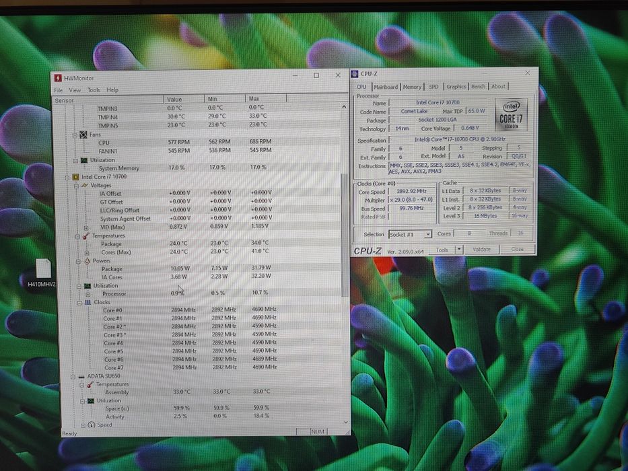Click the Max column header
The image size is (628, 471).
pos(266,98)
